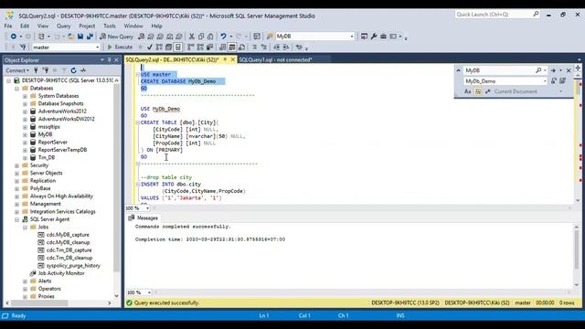Viewport: 585px width, 329px height.
Task: Toggle Use Regular Expressions option
Action: (x=487, y=91)
